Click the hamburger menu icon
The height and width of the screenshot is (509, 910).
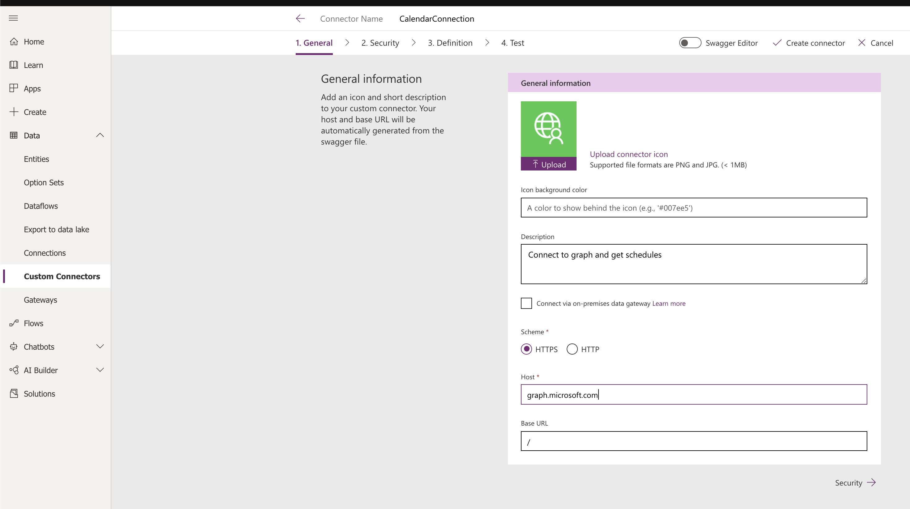13,18
